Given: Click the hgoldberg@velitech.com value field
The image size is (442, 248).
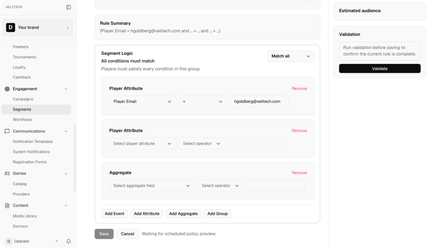Looking at the screenshot, I should click(x=259, y=101).
